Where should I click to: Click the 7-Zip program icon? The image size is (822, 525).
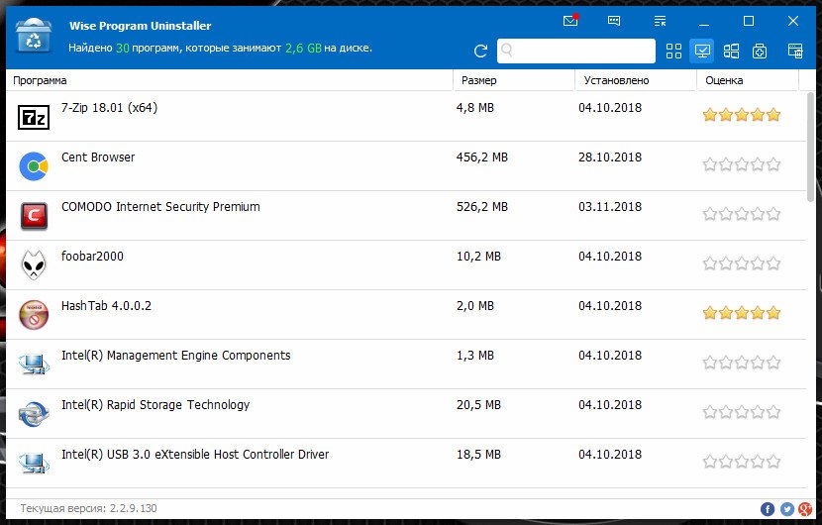[34, 117]
